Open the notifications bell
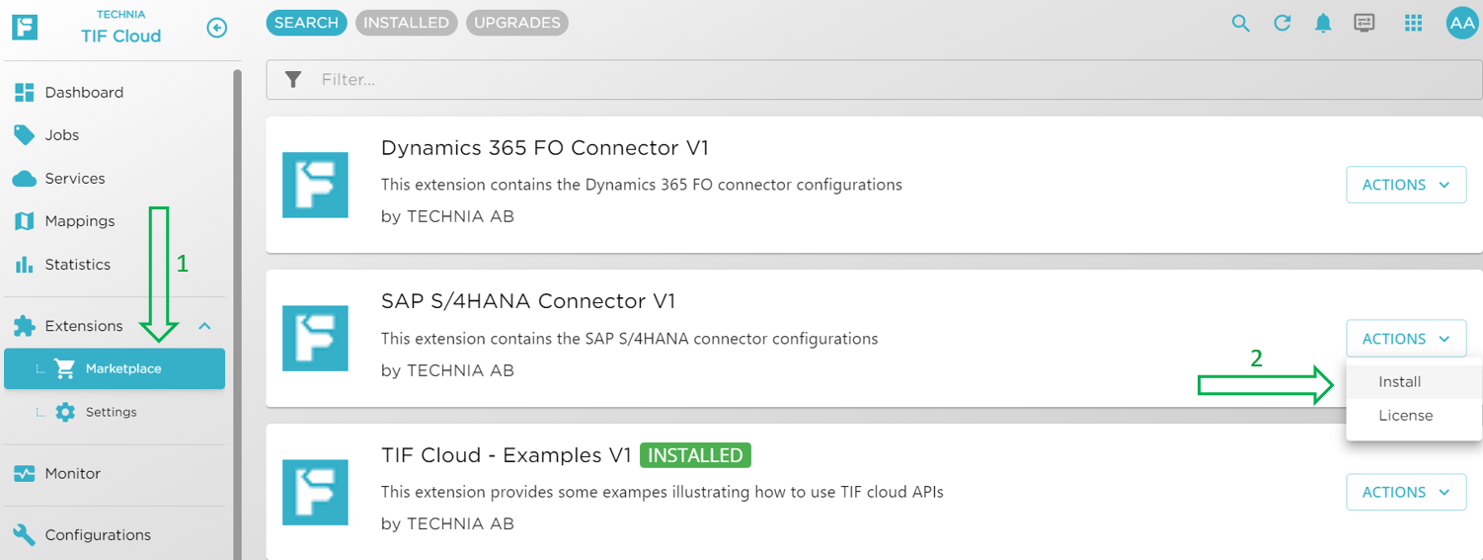The width and height of the screenshot is (1483, 560). (1323, 24)
